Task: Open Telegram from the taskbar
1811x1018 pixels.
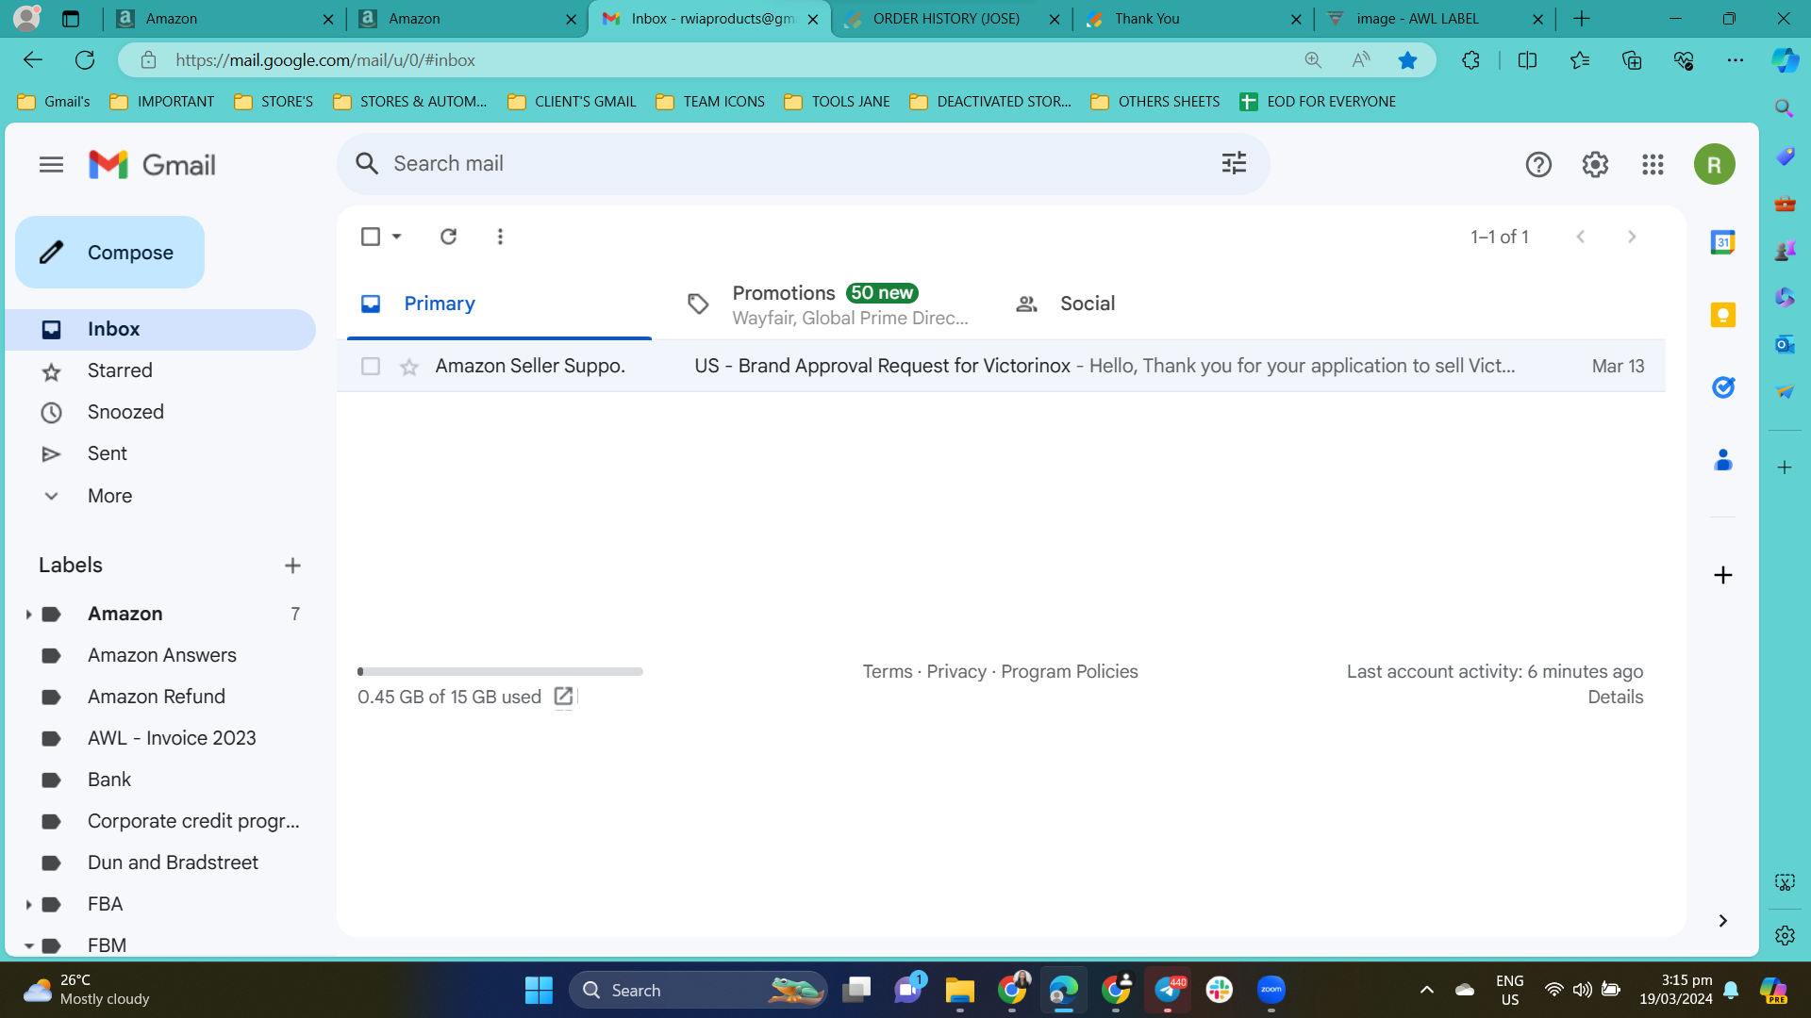Action: [x=1168, y=990]
